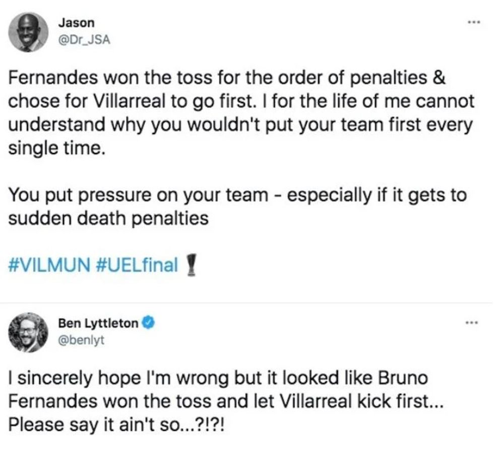Open more options on Jason's tweet
The image size is (494, 452).
coord(472,24)
